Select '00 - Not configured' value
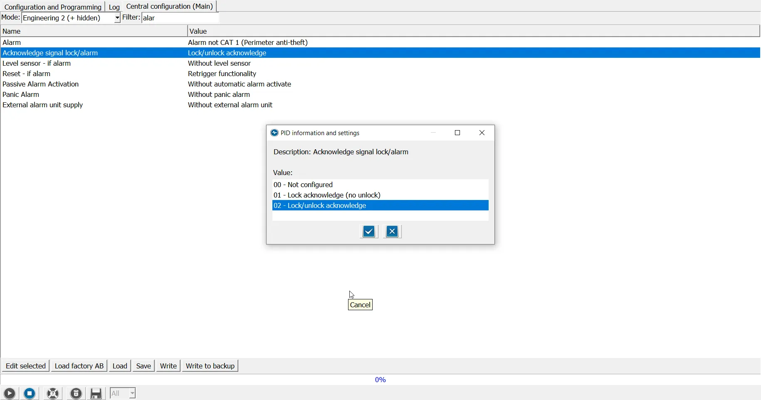Image resolution: width=761 pixels, height=400 pixels. click(x=303, y=185)
